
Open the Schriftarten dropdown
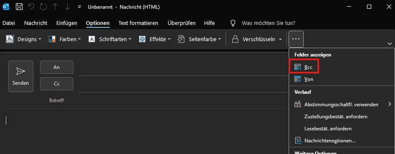110,39
